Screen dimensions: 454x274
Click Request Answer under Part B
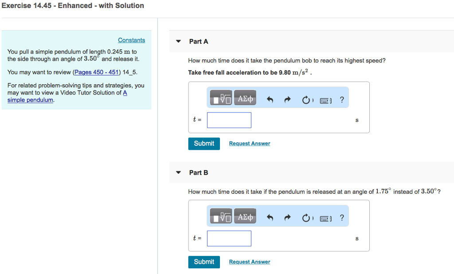point(249,262)
